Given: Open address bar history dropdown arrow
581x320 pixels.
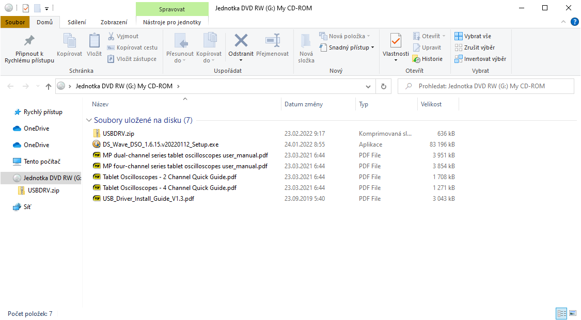Looking at the screenshot, I should [x=368, y=87].
